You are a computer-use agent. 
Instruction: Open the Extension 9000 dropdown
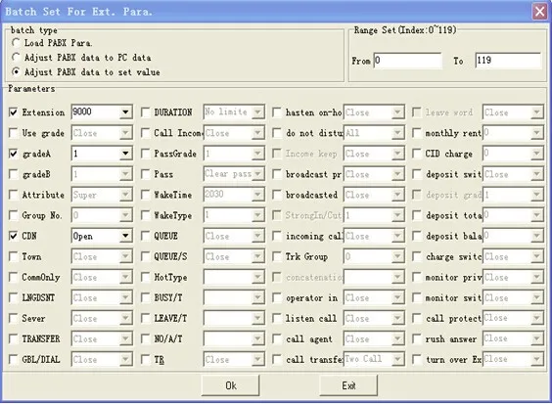point(125,112)
